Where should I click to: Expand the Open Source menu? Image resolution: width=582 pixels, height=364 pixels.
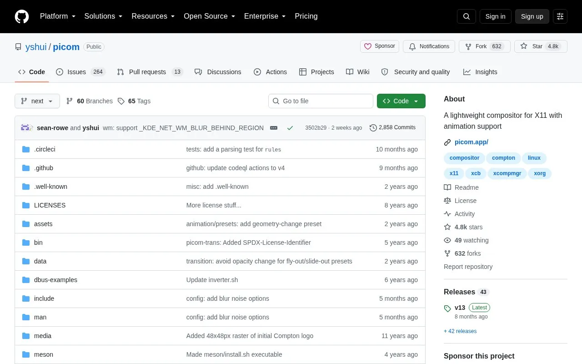coord(210,16)
